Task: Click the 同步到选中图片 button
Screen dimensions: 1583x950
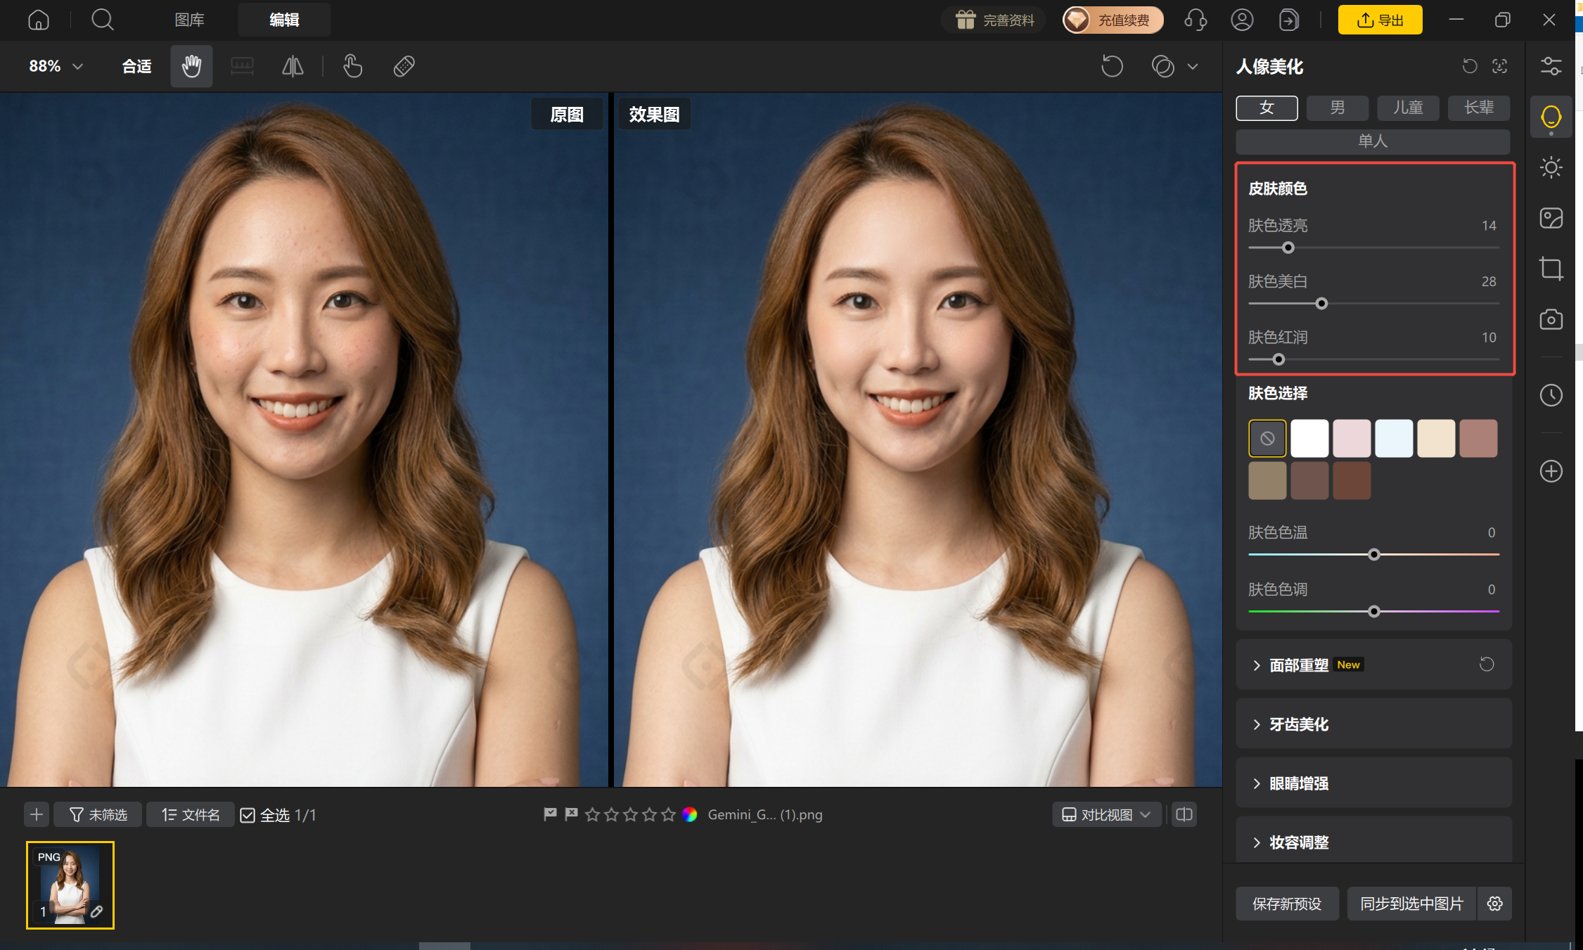Action: click(1411, 904)
